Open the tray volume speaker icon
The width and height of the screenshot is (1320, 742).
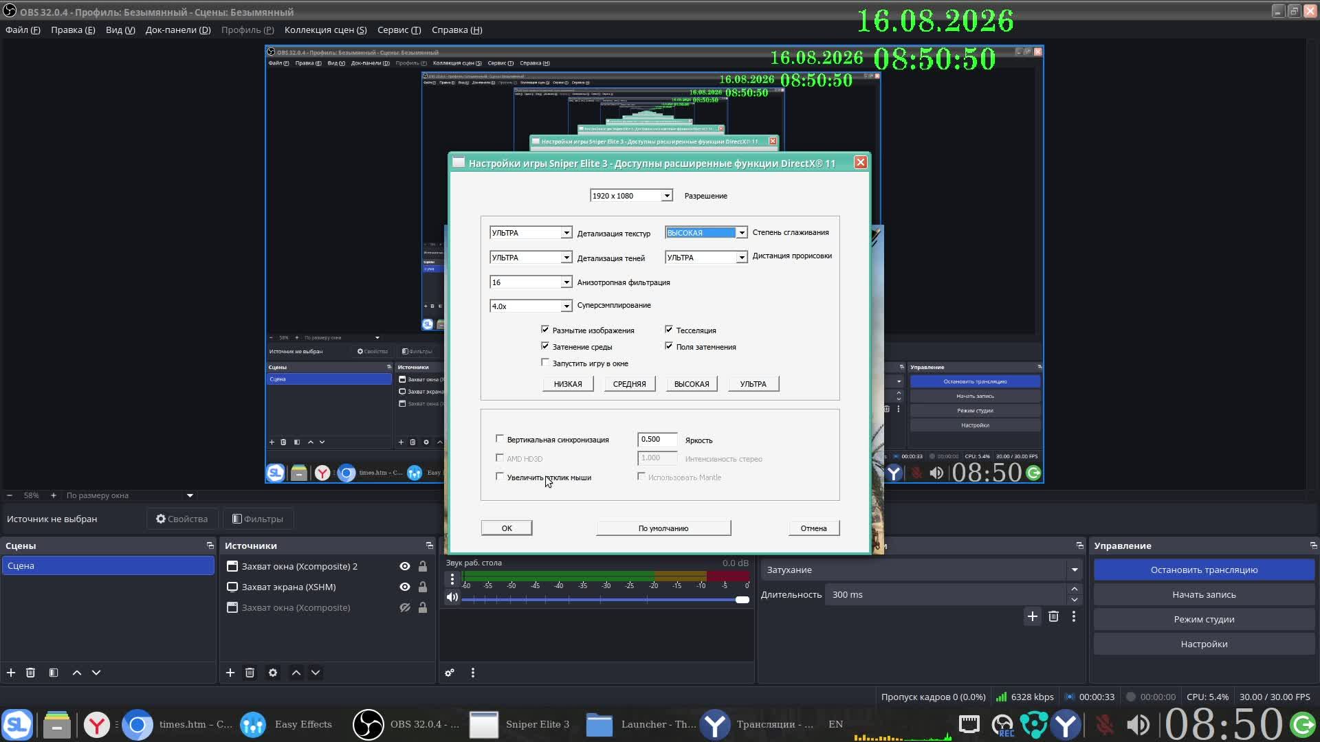click(1138, 725)
